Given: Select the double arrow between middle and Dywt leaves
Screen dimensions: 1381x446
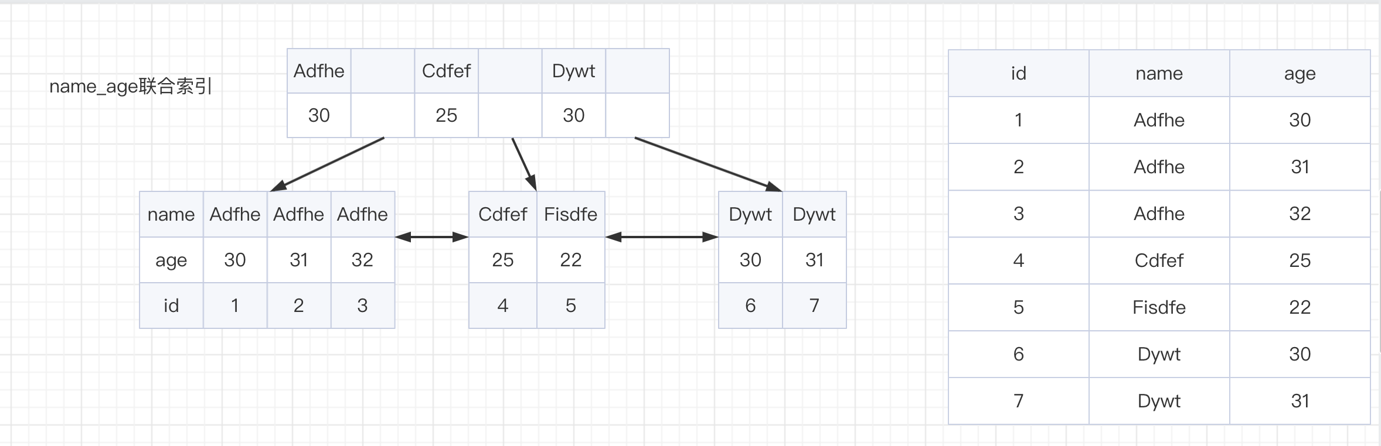Looking at the screenshot, I should (x=662, y=237).
